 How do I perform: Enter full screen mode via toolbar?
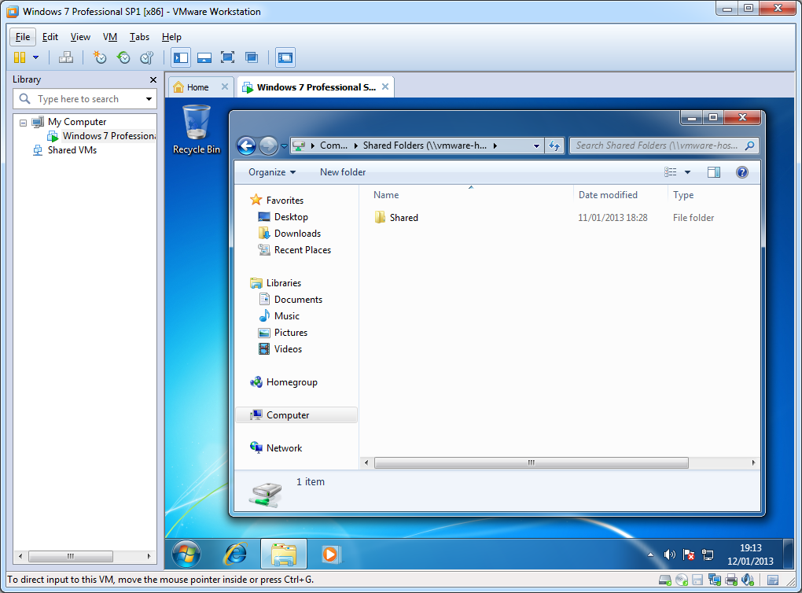227,57
